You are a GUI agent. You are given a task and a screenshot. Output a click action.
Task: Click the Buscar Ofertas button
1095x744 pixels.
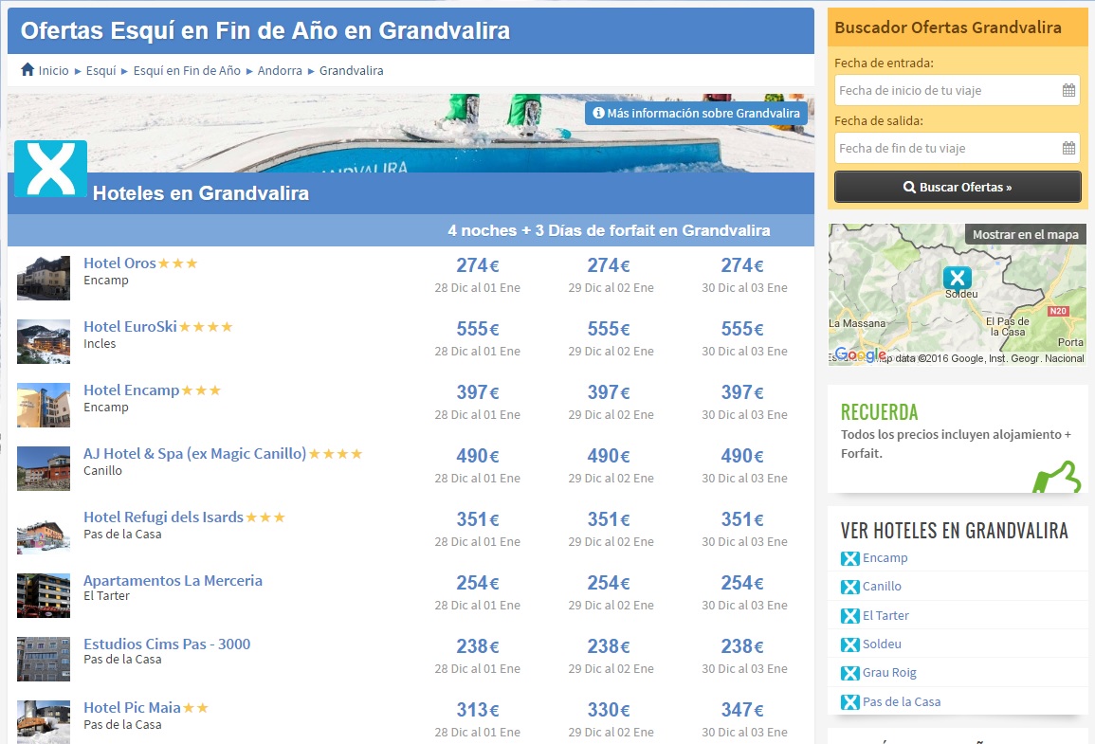pos(958,187)
